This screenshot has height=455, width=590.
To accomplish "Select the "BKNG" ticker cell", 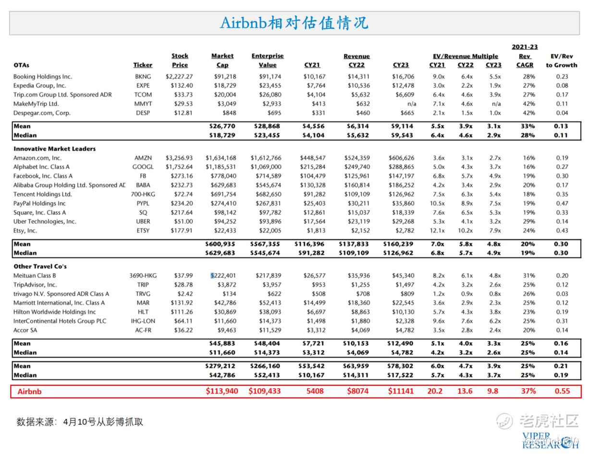I will click(x=143, y=76).
